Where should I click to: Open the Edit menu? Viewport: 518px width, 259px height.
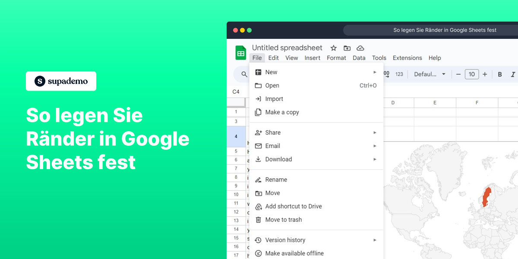(x=273, y=58)
